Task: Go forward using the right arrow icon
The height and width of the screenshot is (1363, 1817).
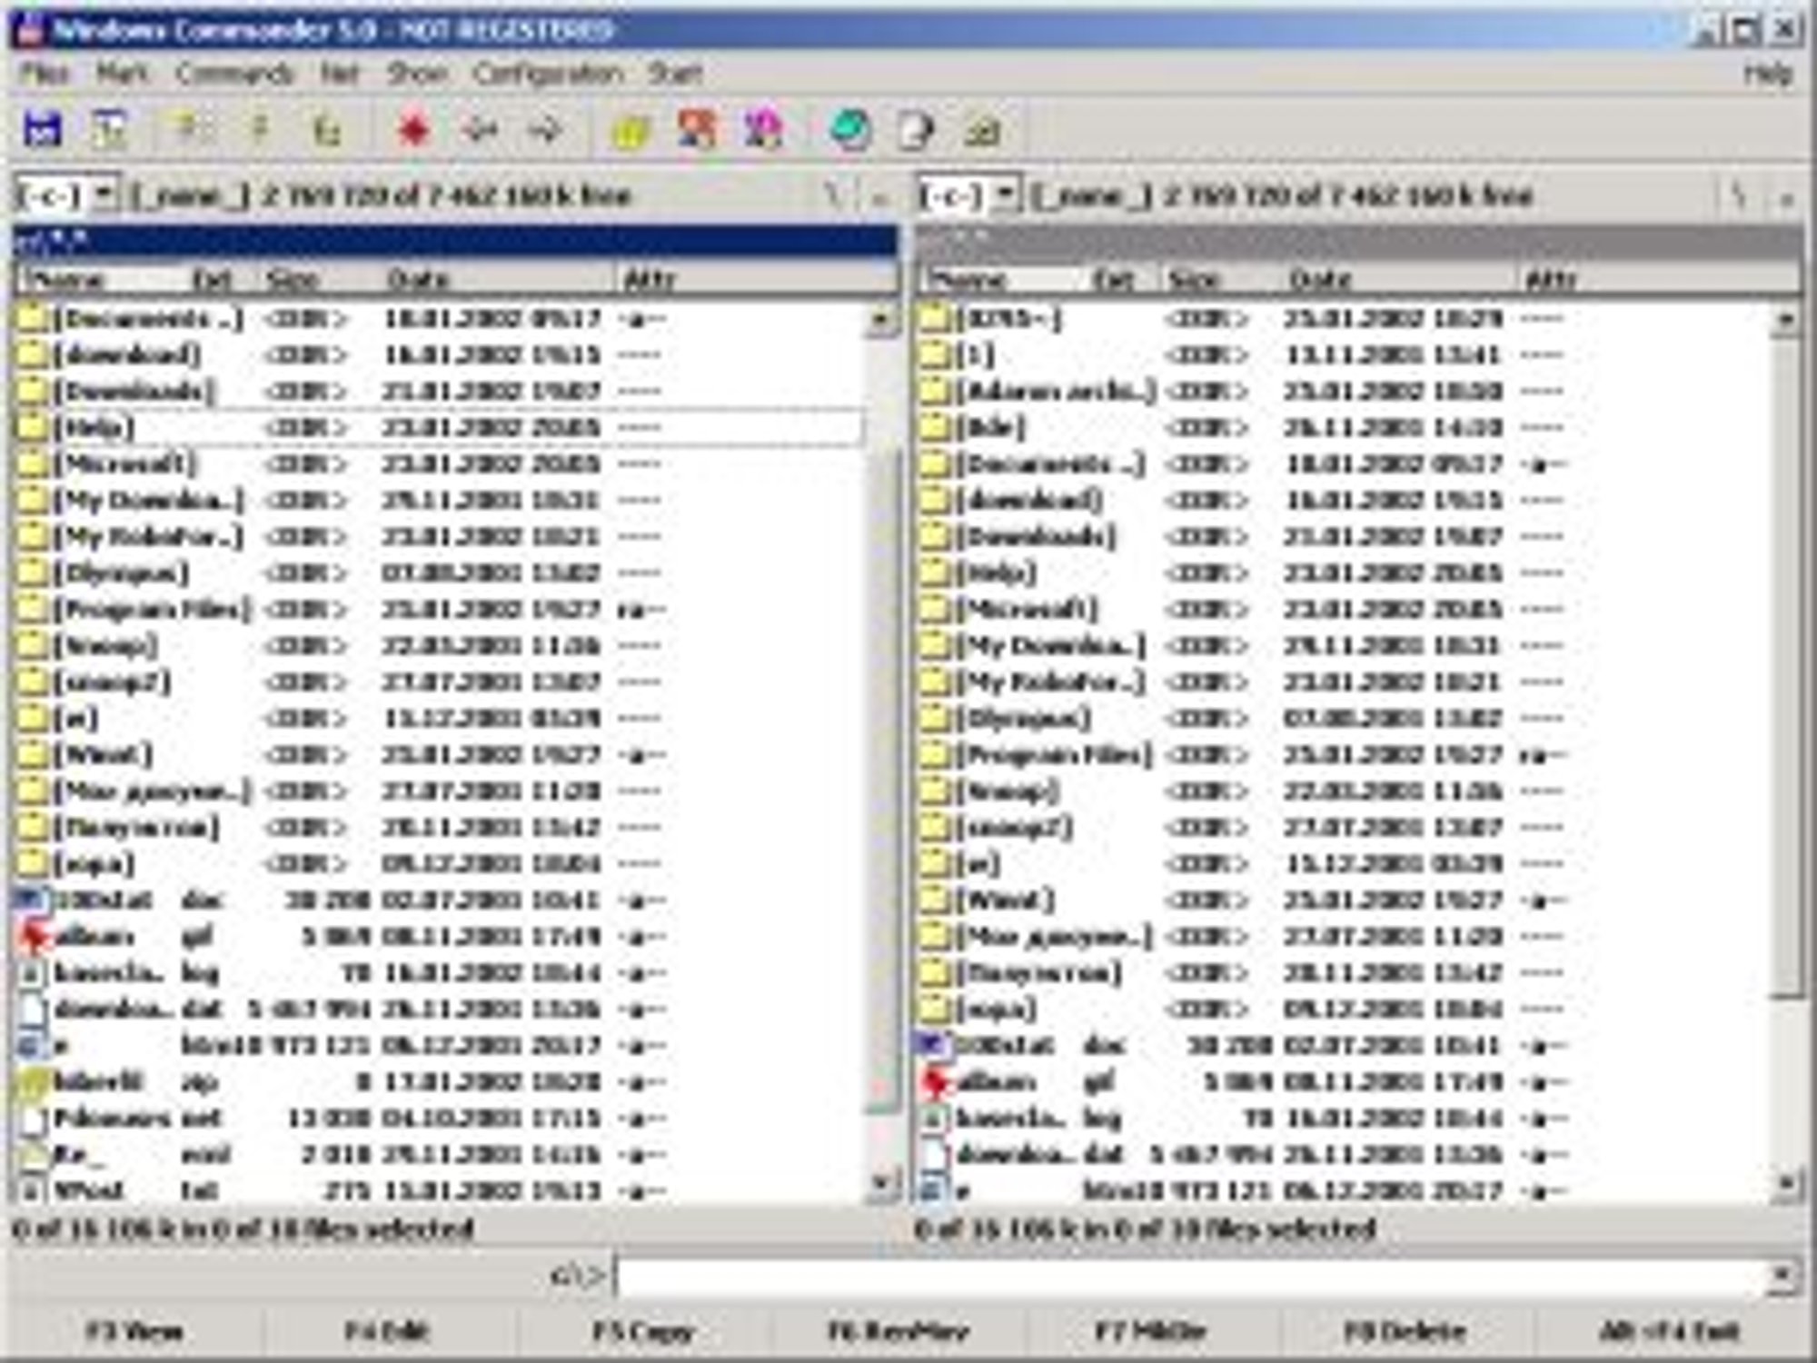Action: (x=546, y=130)
